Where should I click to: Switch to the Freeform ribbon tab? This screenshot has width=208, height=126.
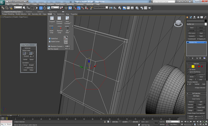coord(29,12)
